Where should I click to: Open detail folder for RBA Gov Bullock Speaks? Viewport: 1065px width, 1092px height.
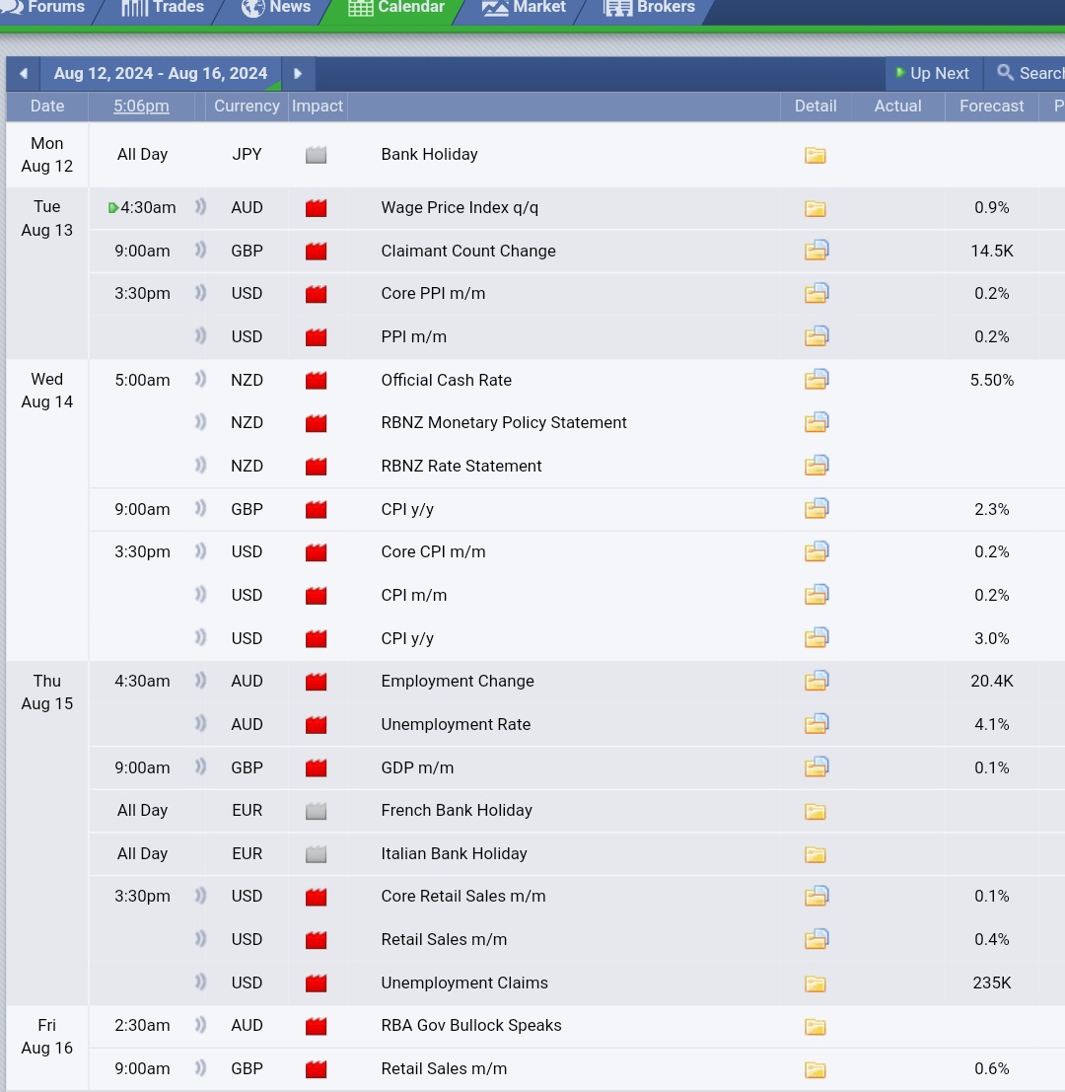tap(816, 1027)
